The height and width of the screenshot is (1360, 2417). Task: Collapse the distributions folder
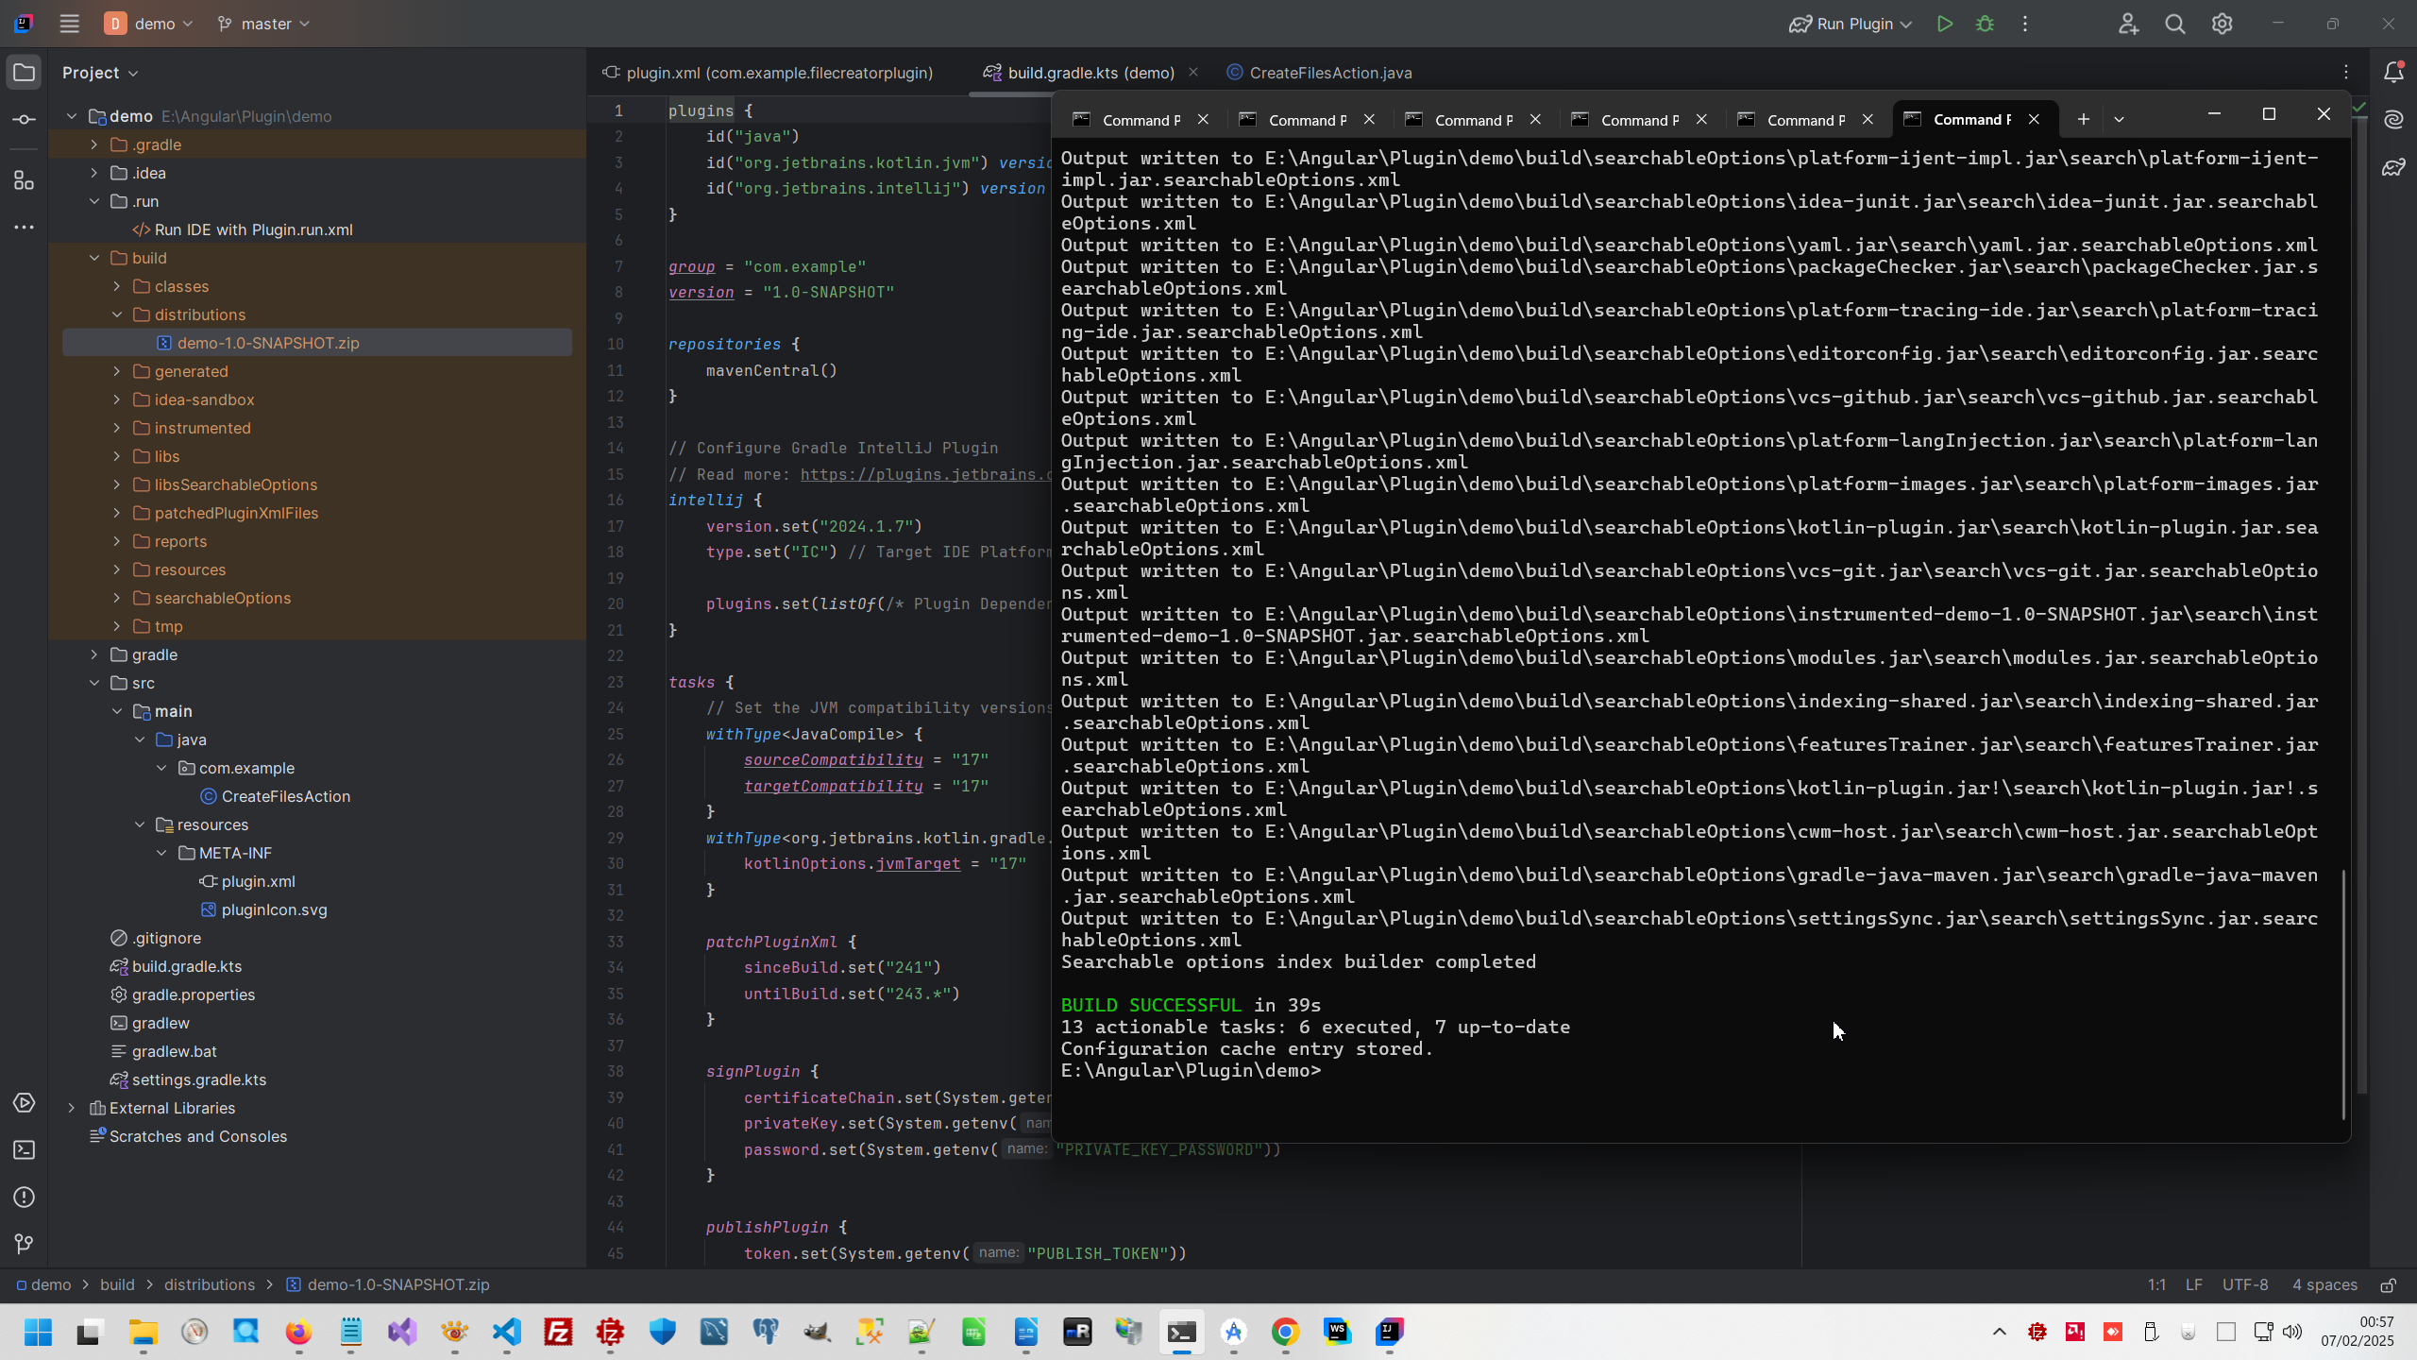coord(117,314)
